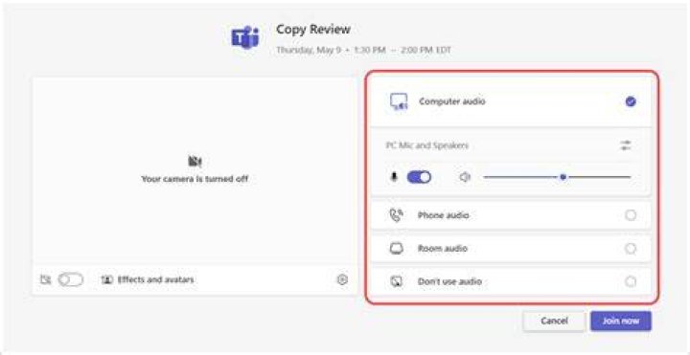Image resolution: width=690 pixels, height=355 pixels.
Task: Click the Don't use audio icon
Action: 396,281
